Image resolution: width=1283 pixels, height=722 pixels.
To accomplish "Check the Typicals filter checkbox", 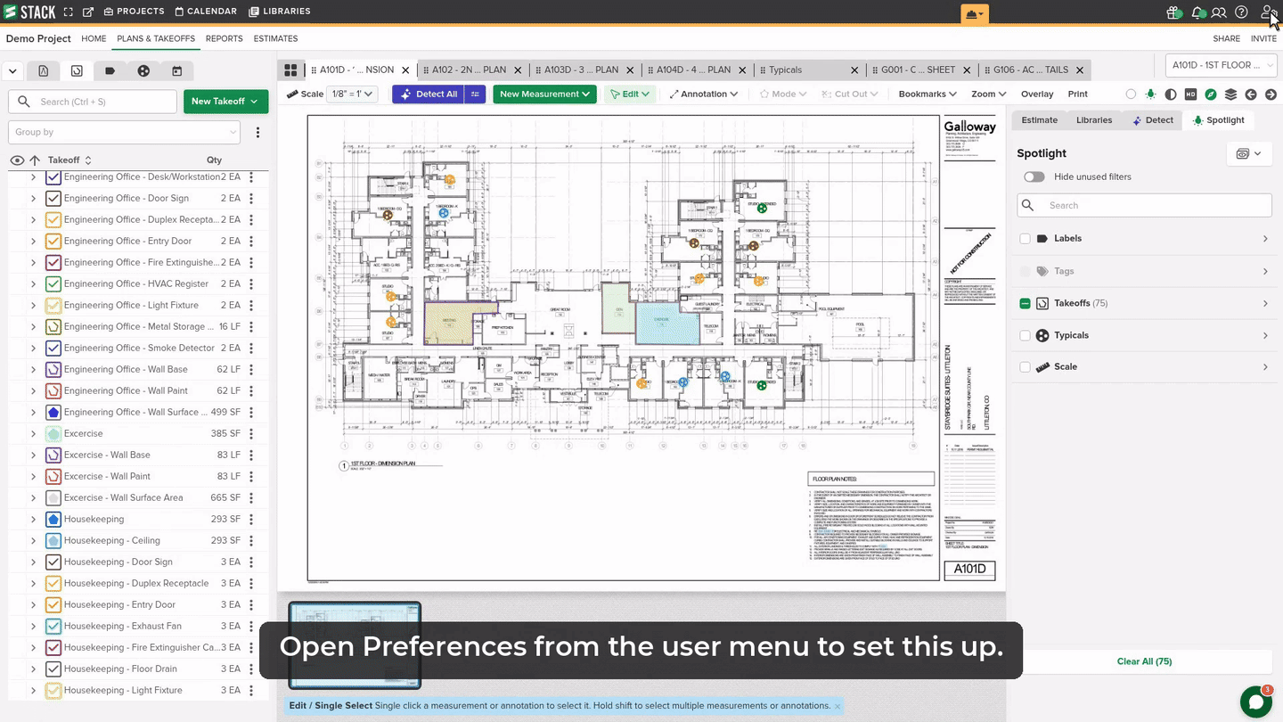I will point(1025,335).
